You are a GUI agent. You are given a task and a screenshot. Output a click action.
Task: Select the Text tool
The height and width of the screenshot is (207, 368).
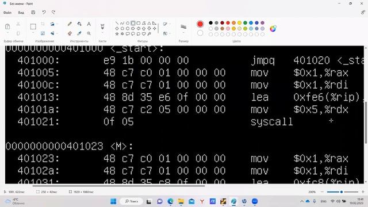89,24
